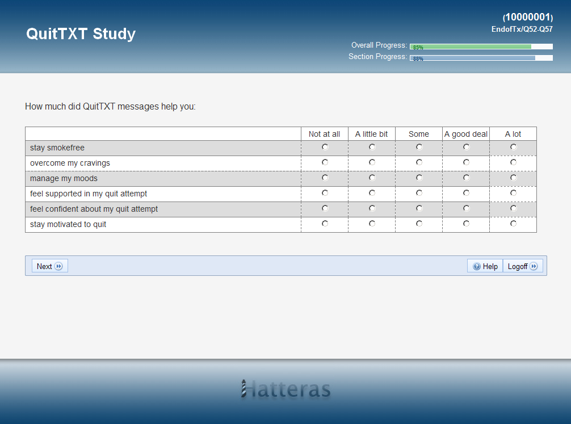Viewport: 571px width, 424px height.
Task: Click the question prompt about QuitTXT messages
Action: pos(110,106)
